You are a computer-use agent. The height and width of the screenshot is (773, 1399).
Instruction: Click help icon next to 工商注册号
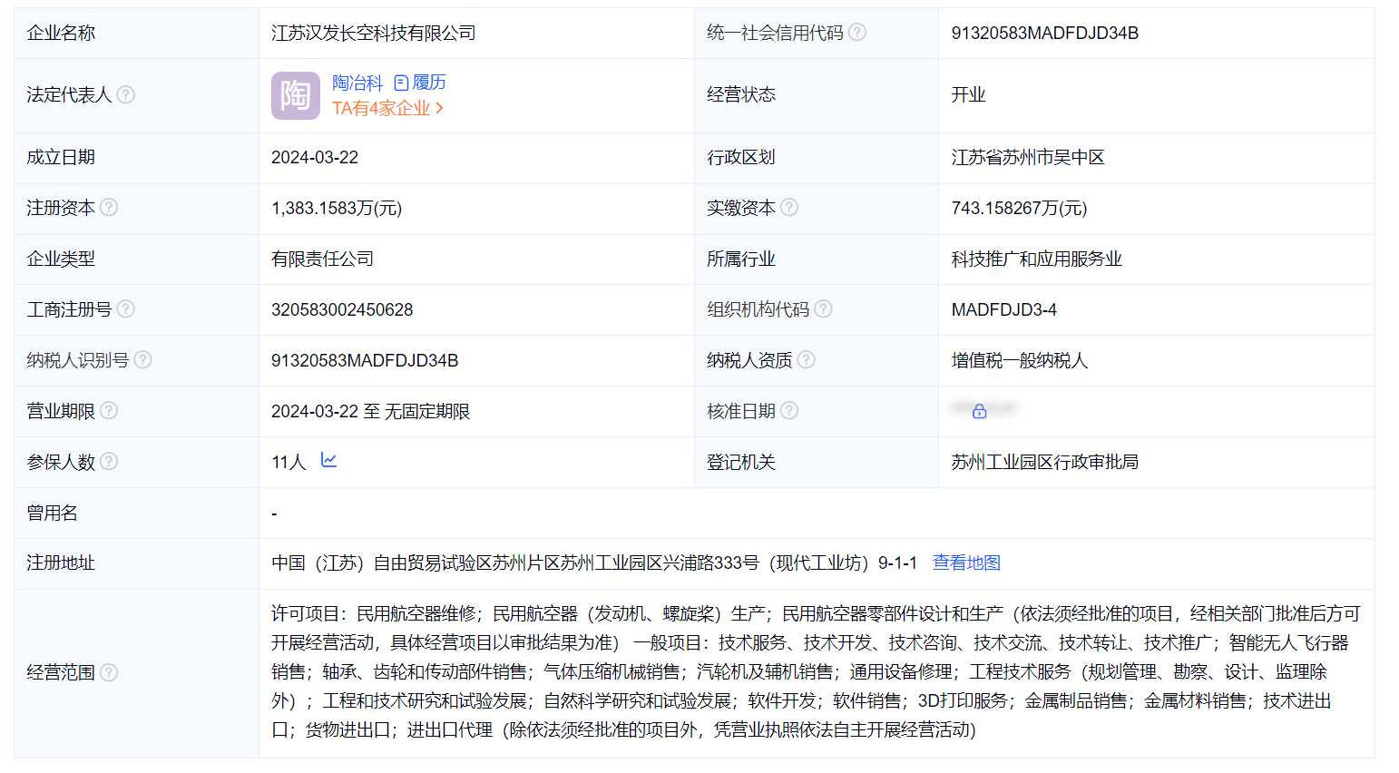(x=126, y=309)
